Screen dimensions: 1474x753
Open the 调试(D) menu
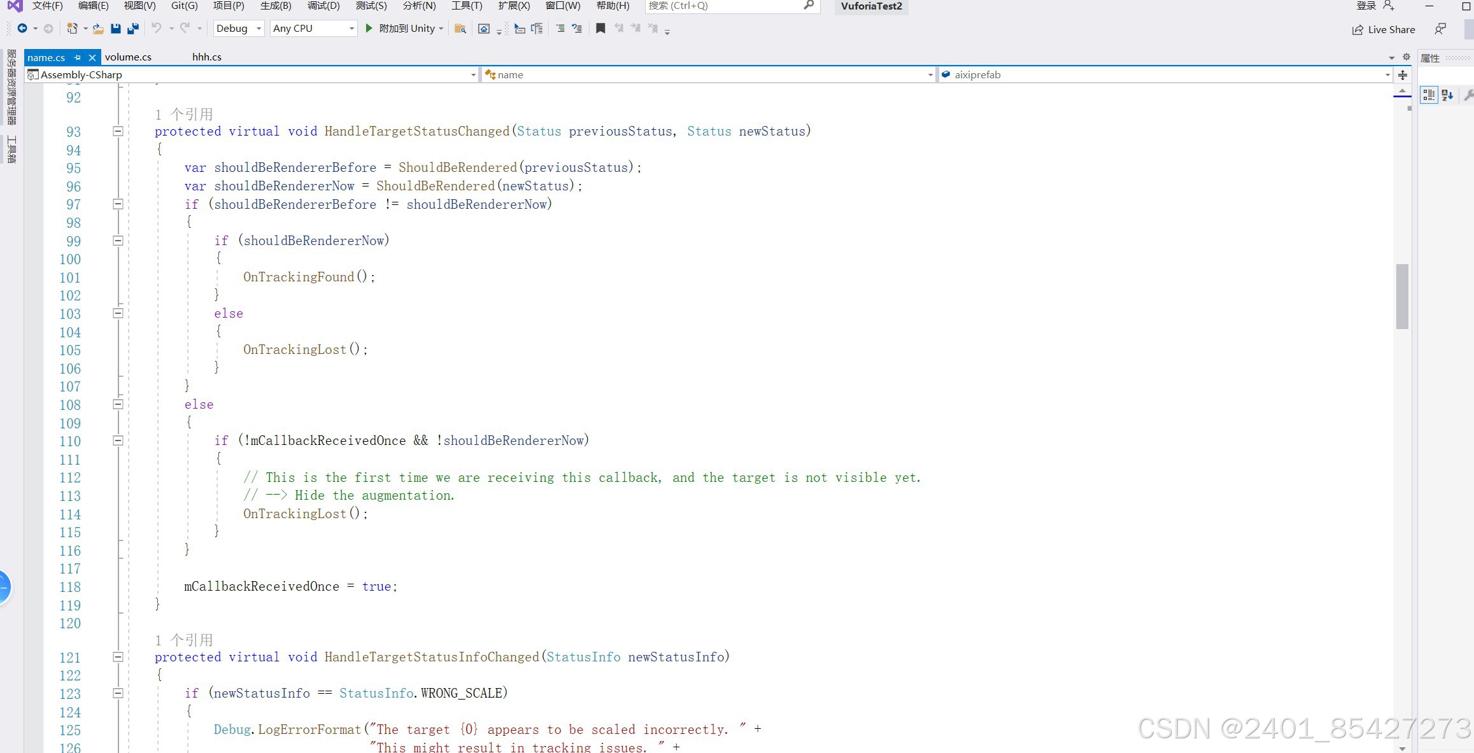point(323,6)
